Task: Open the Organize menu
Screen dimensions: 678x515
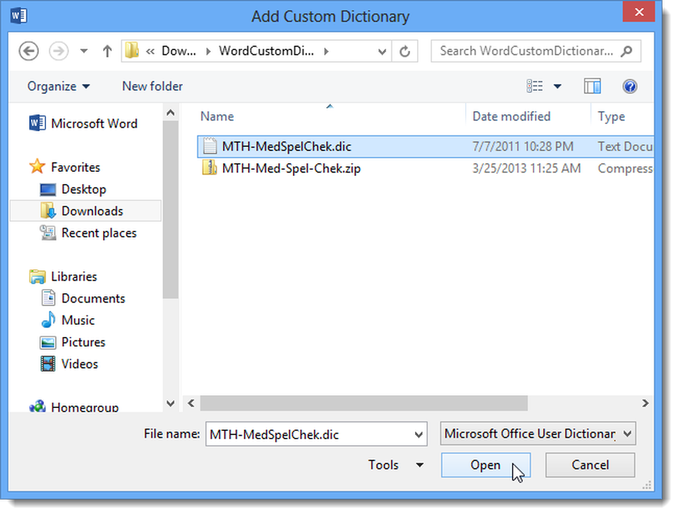Action: 58,87
